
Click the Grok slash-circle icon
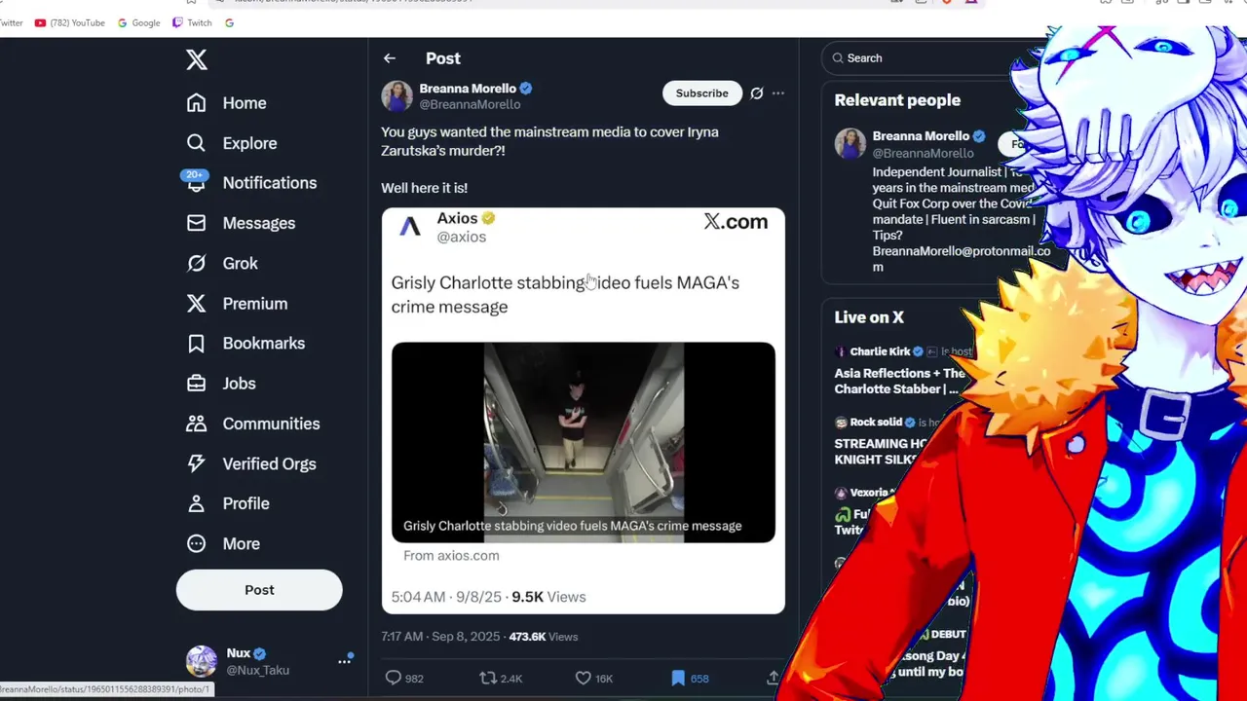197,263
